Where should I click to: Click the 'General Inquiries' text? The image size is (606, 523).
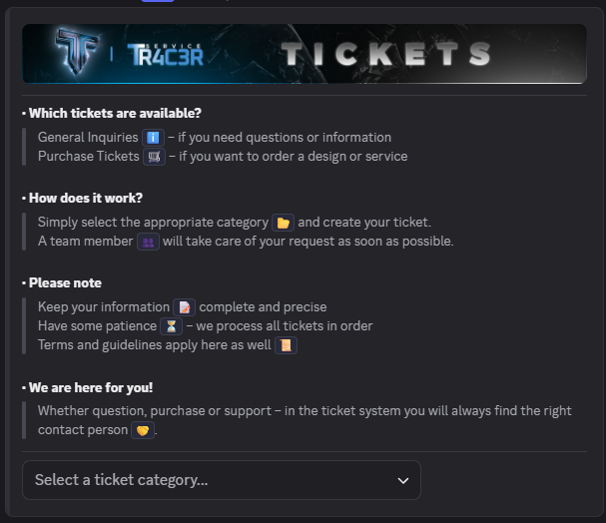[87, 138]
